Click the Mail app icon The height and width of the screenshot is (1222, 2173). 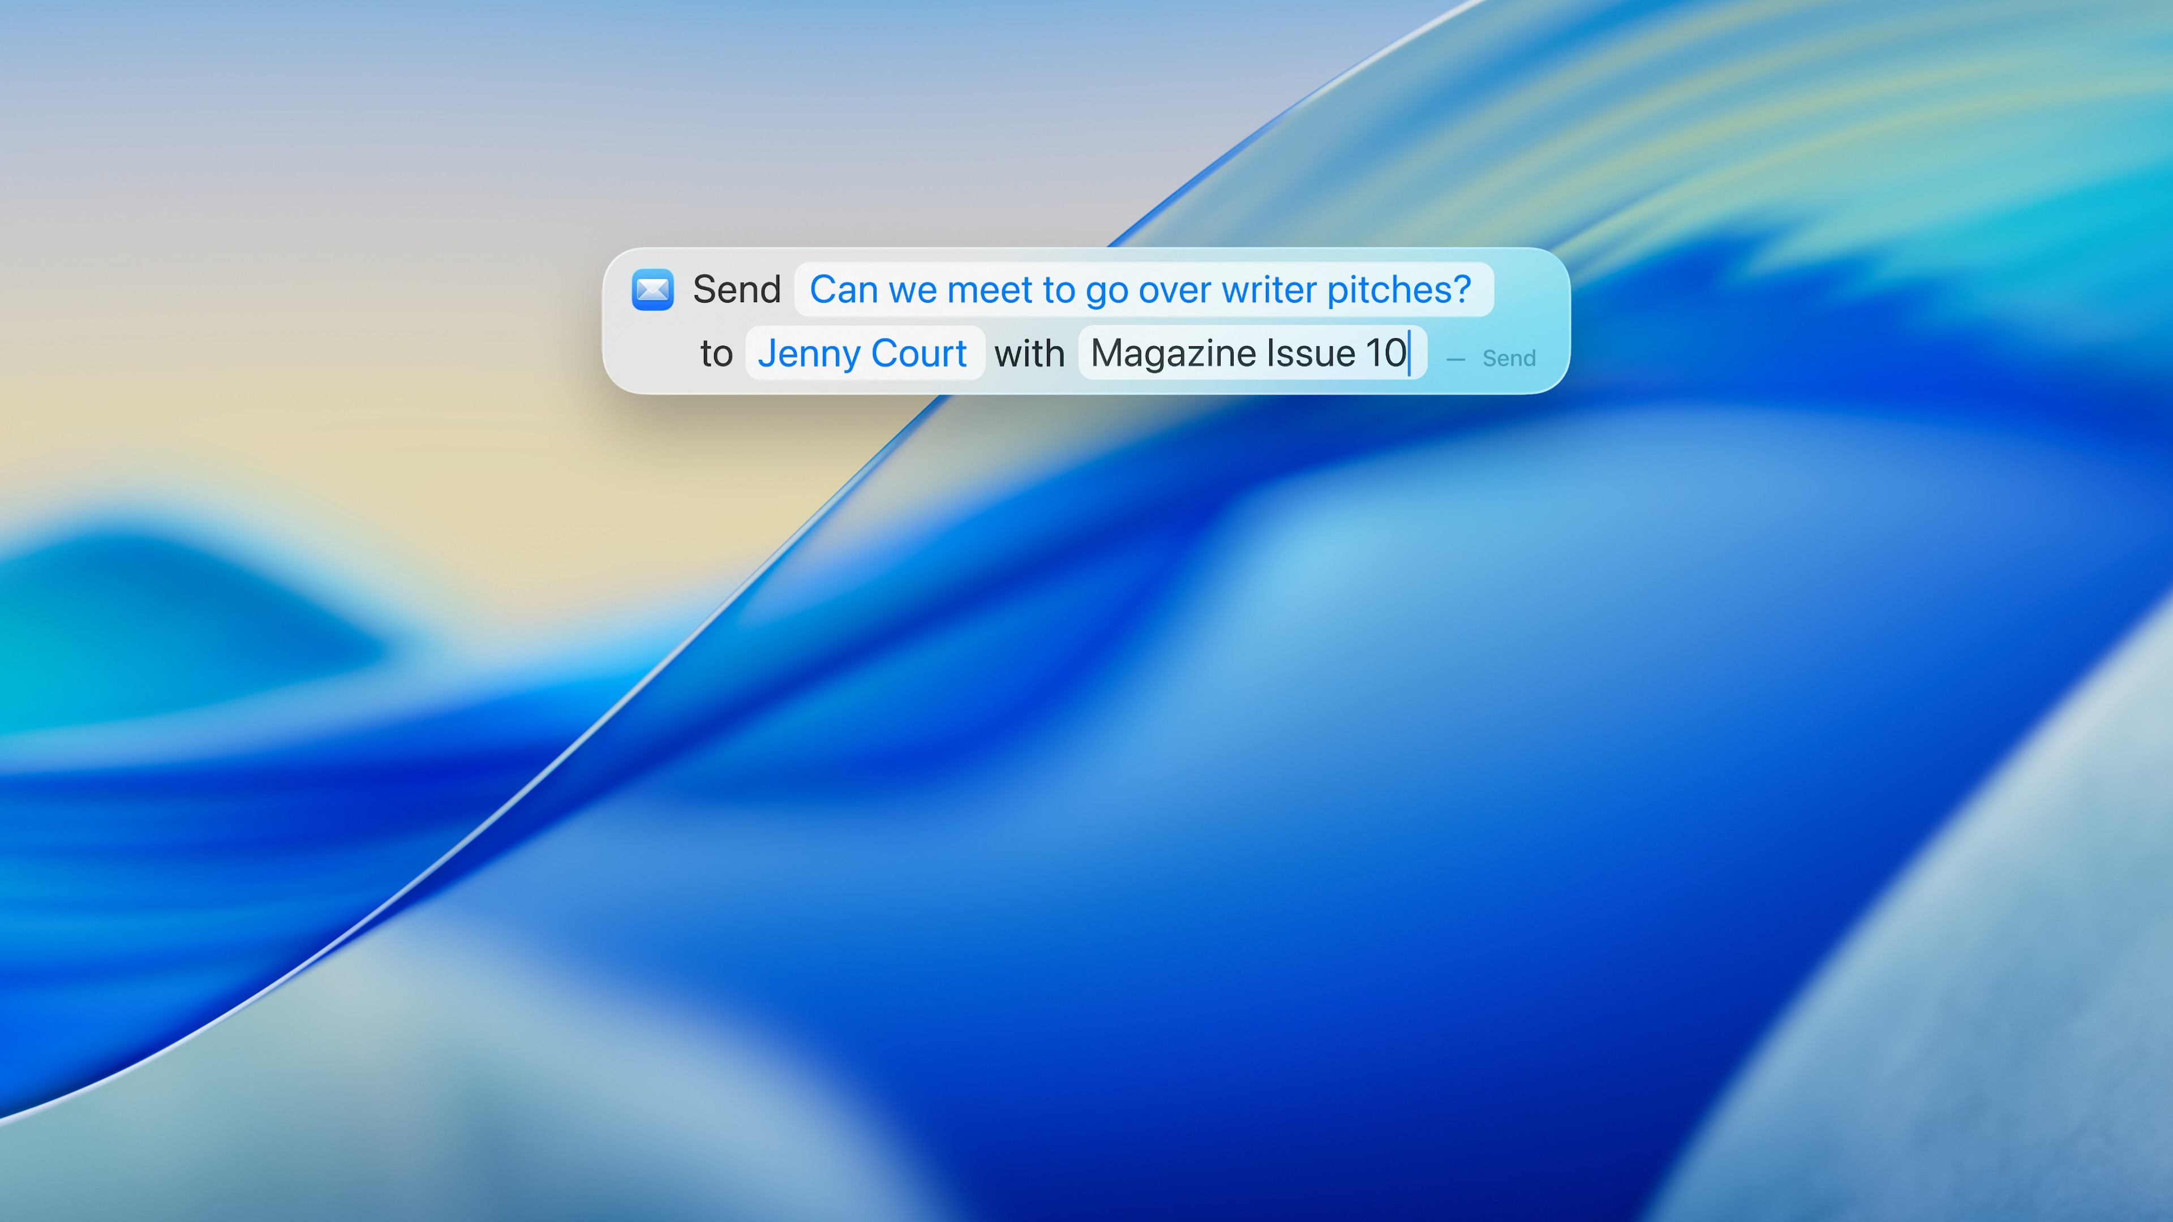(652, 290)
